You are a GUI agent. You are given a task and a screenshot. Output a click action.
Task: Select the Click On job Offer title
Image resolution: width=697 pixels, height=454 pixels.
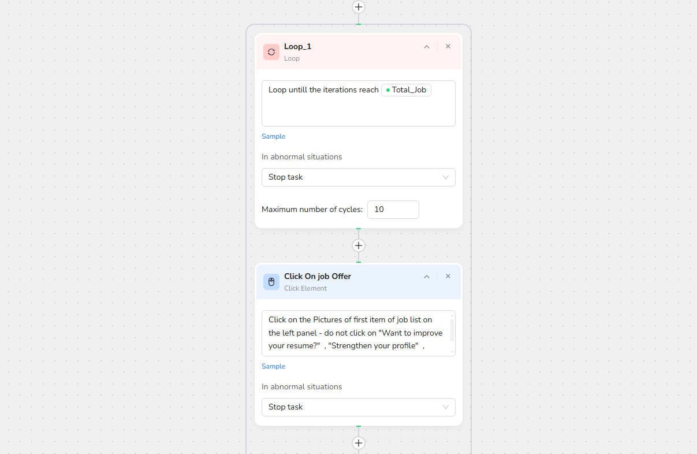(x=318, y=276)
